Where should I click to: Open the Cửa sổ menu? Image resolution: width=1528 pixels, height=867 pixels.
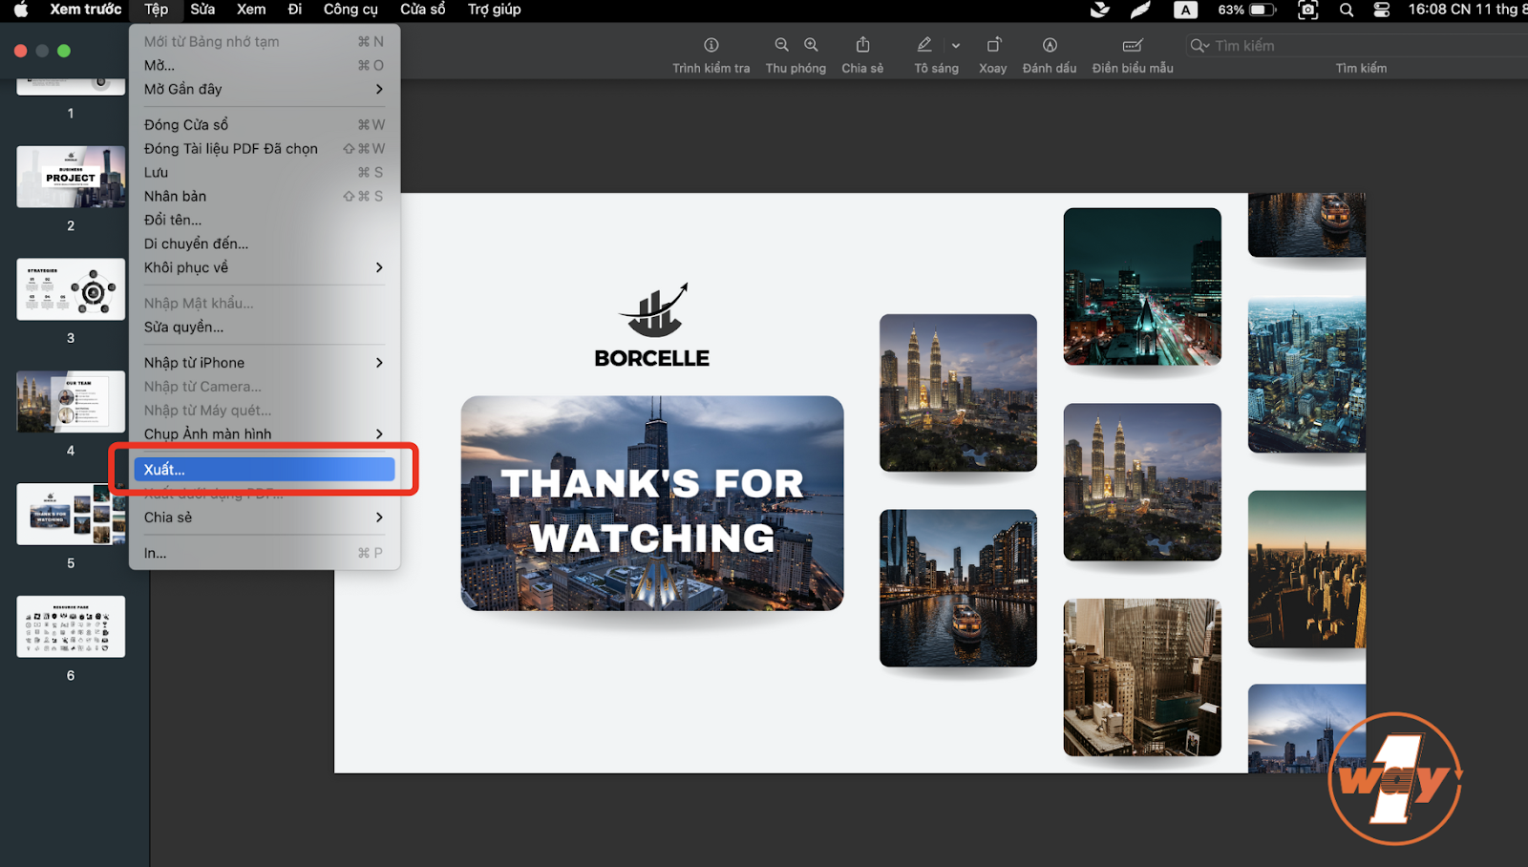423,10
